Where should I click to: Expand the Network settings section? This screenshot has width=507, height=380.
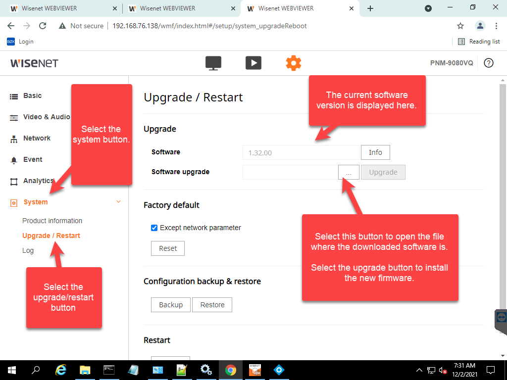click(x=37, y=138)
